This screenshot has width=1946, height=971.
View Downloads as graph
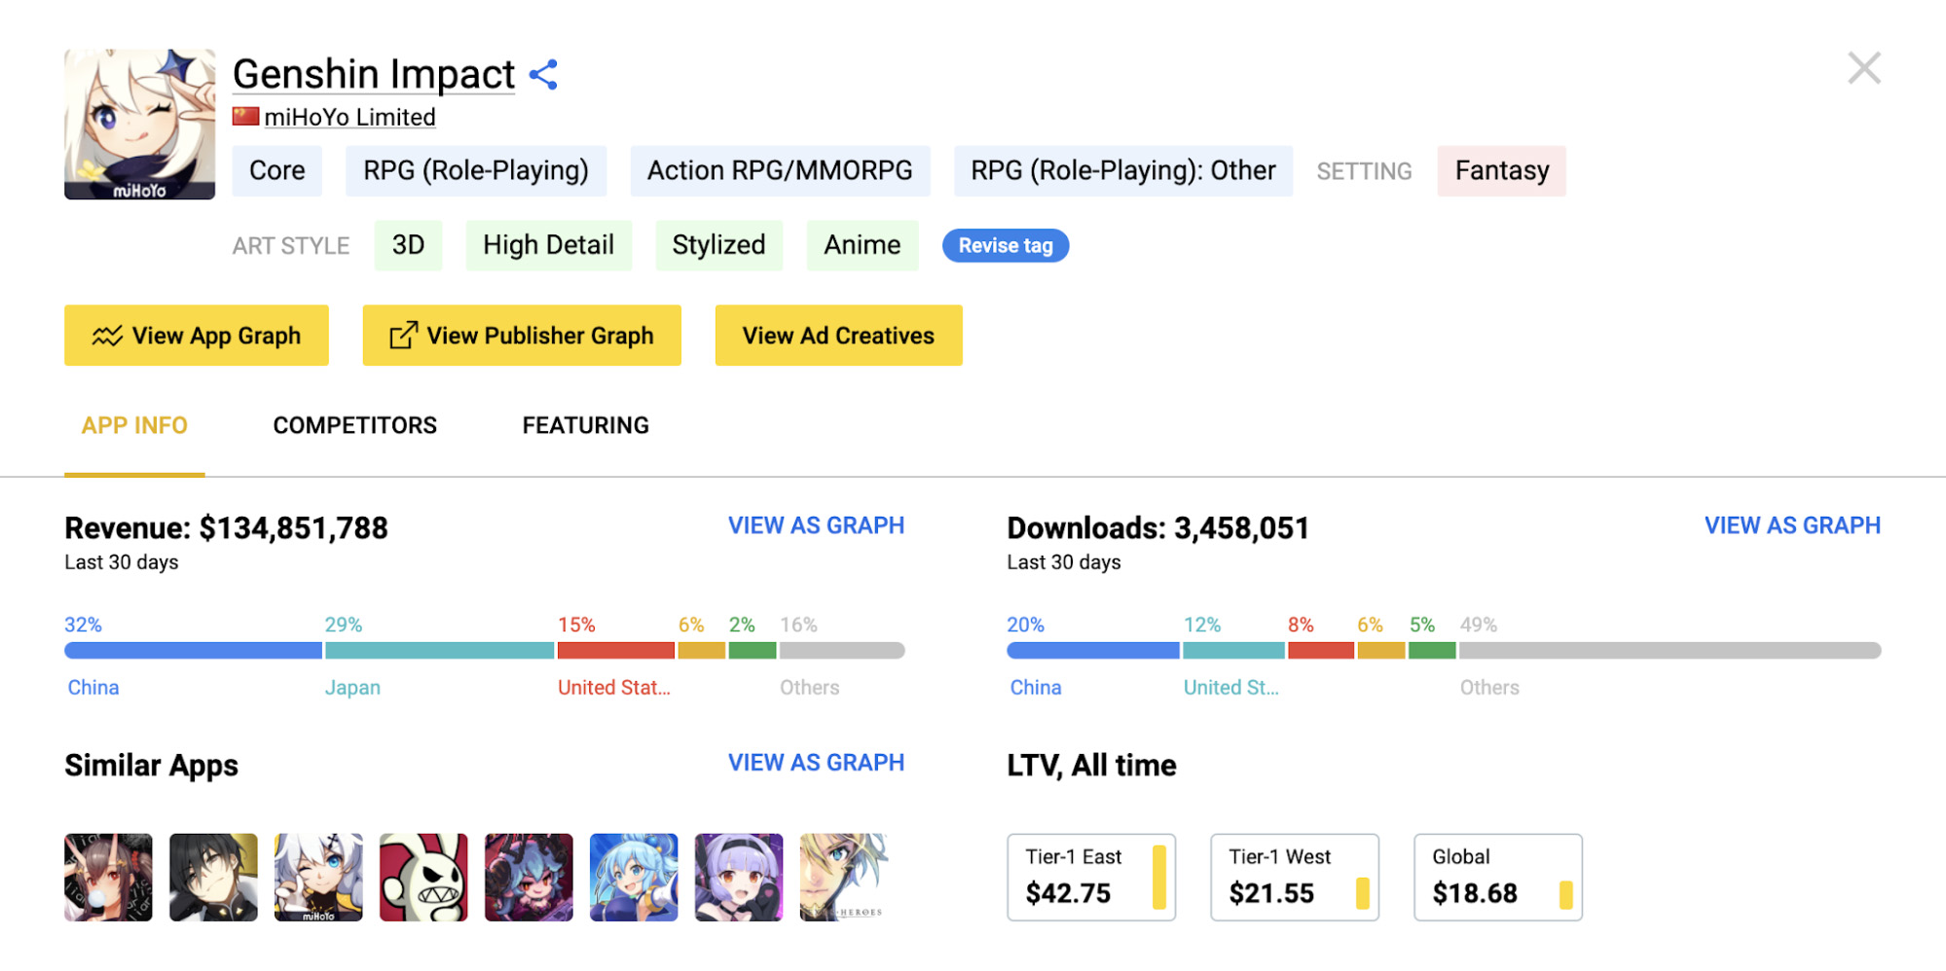(x=1791, y=525)
